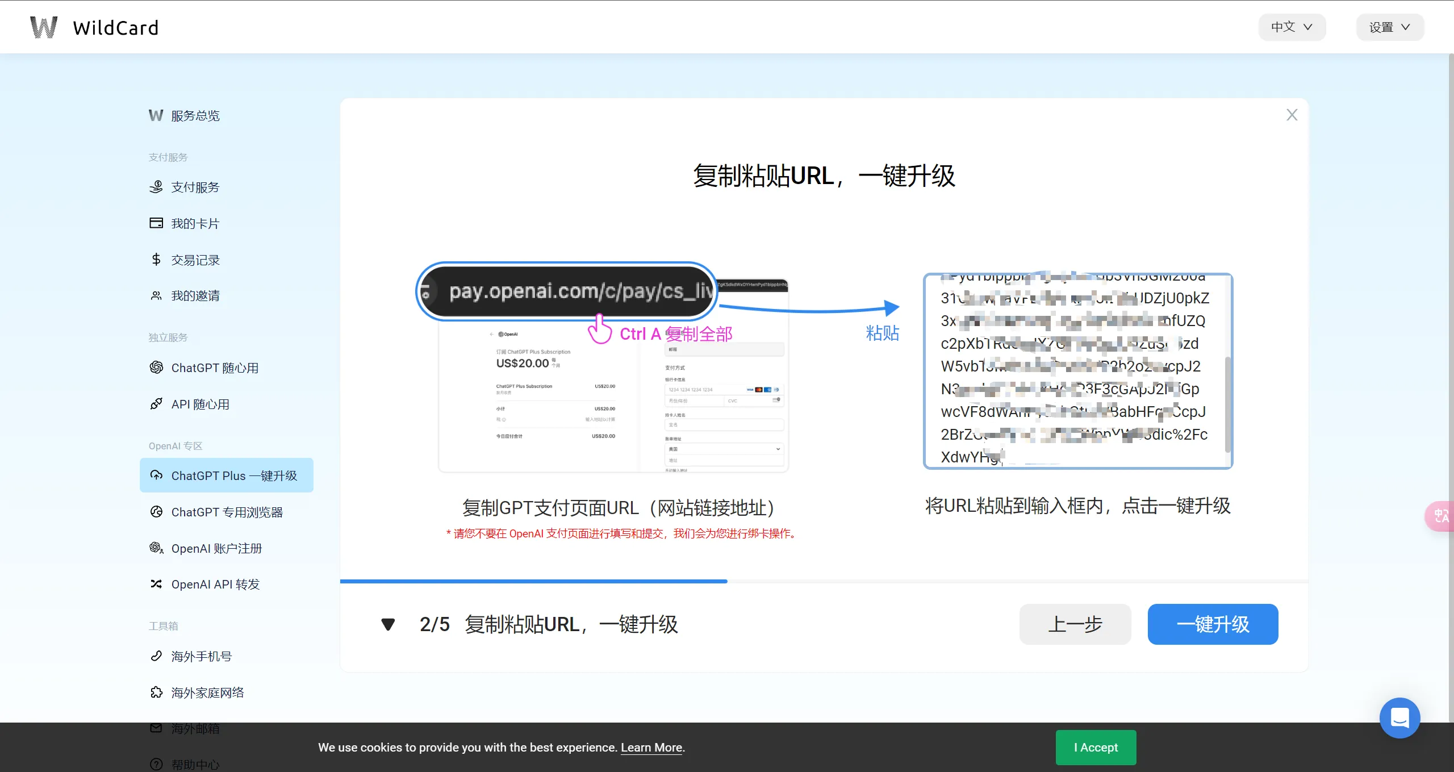1454x772 pixels.
Task: Click the 帮助中心 question icon
Action: click(x=156, y=765)
